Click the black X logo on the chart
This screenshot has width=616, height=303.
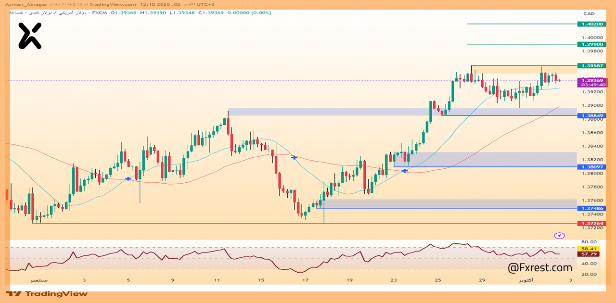pyautogui.click(x=30, y=36)
